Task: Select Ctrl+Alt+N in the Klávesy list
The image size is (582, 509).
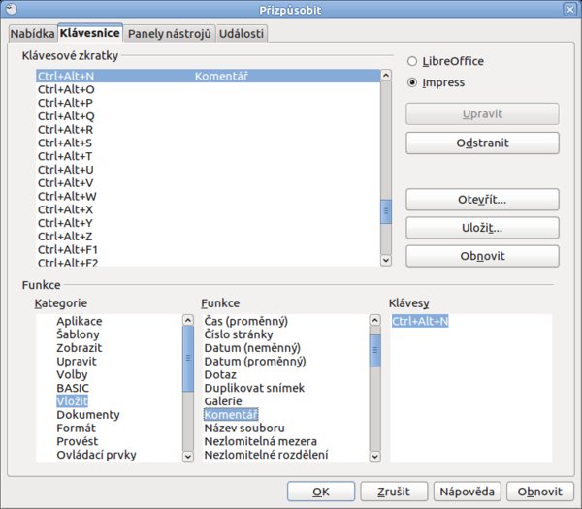Action: pos(420,321)
